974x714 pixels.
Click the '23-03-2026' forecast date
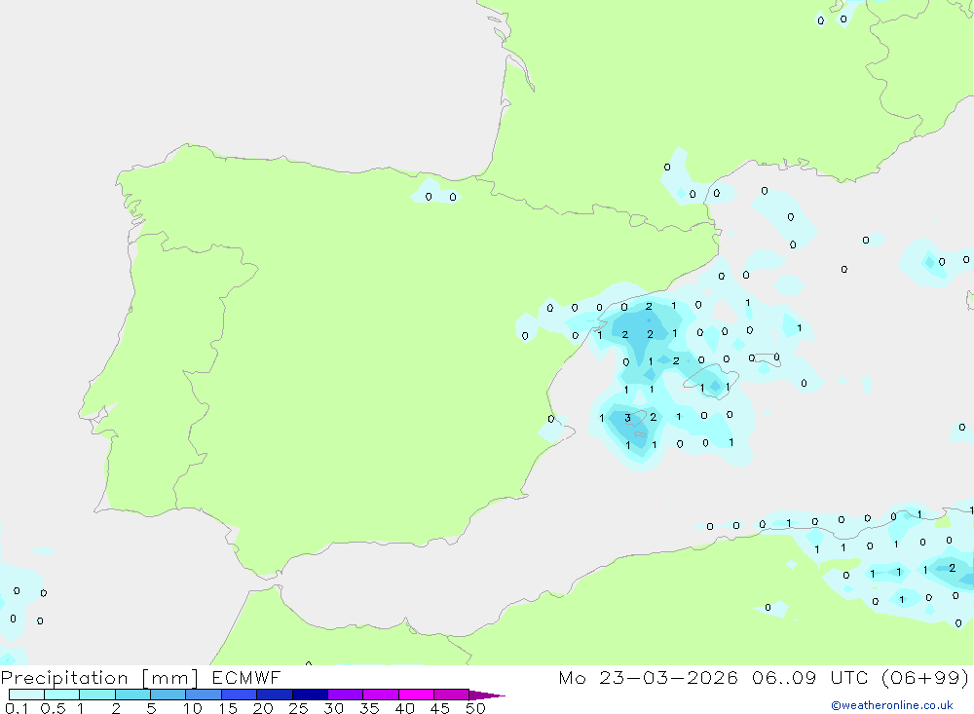[668, 677]
